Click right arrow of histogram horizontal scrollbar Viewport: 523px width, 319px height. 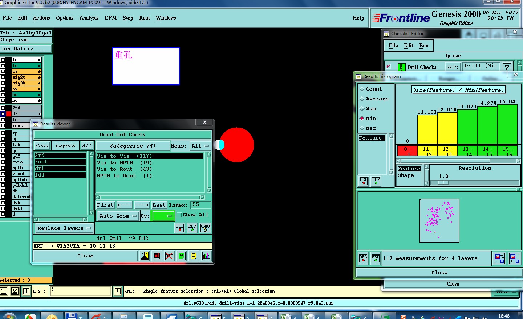pyautogui.click(x=518, y=161)
